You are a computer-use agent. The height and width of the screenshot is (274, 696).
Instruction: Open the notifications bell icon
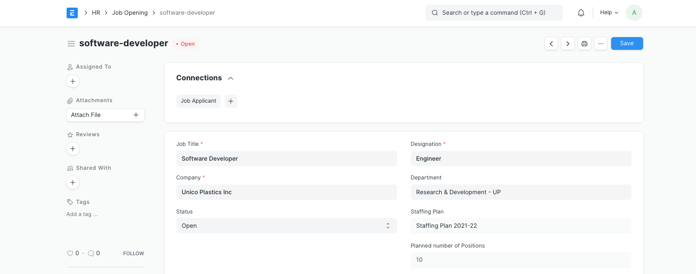pyautogui.click(x=581, y=13)
